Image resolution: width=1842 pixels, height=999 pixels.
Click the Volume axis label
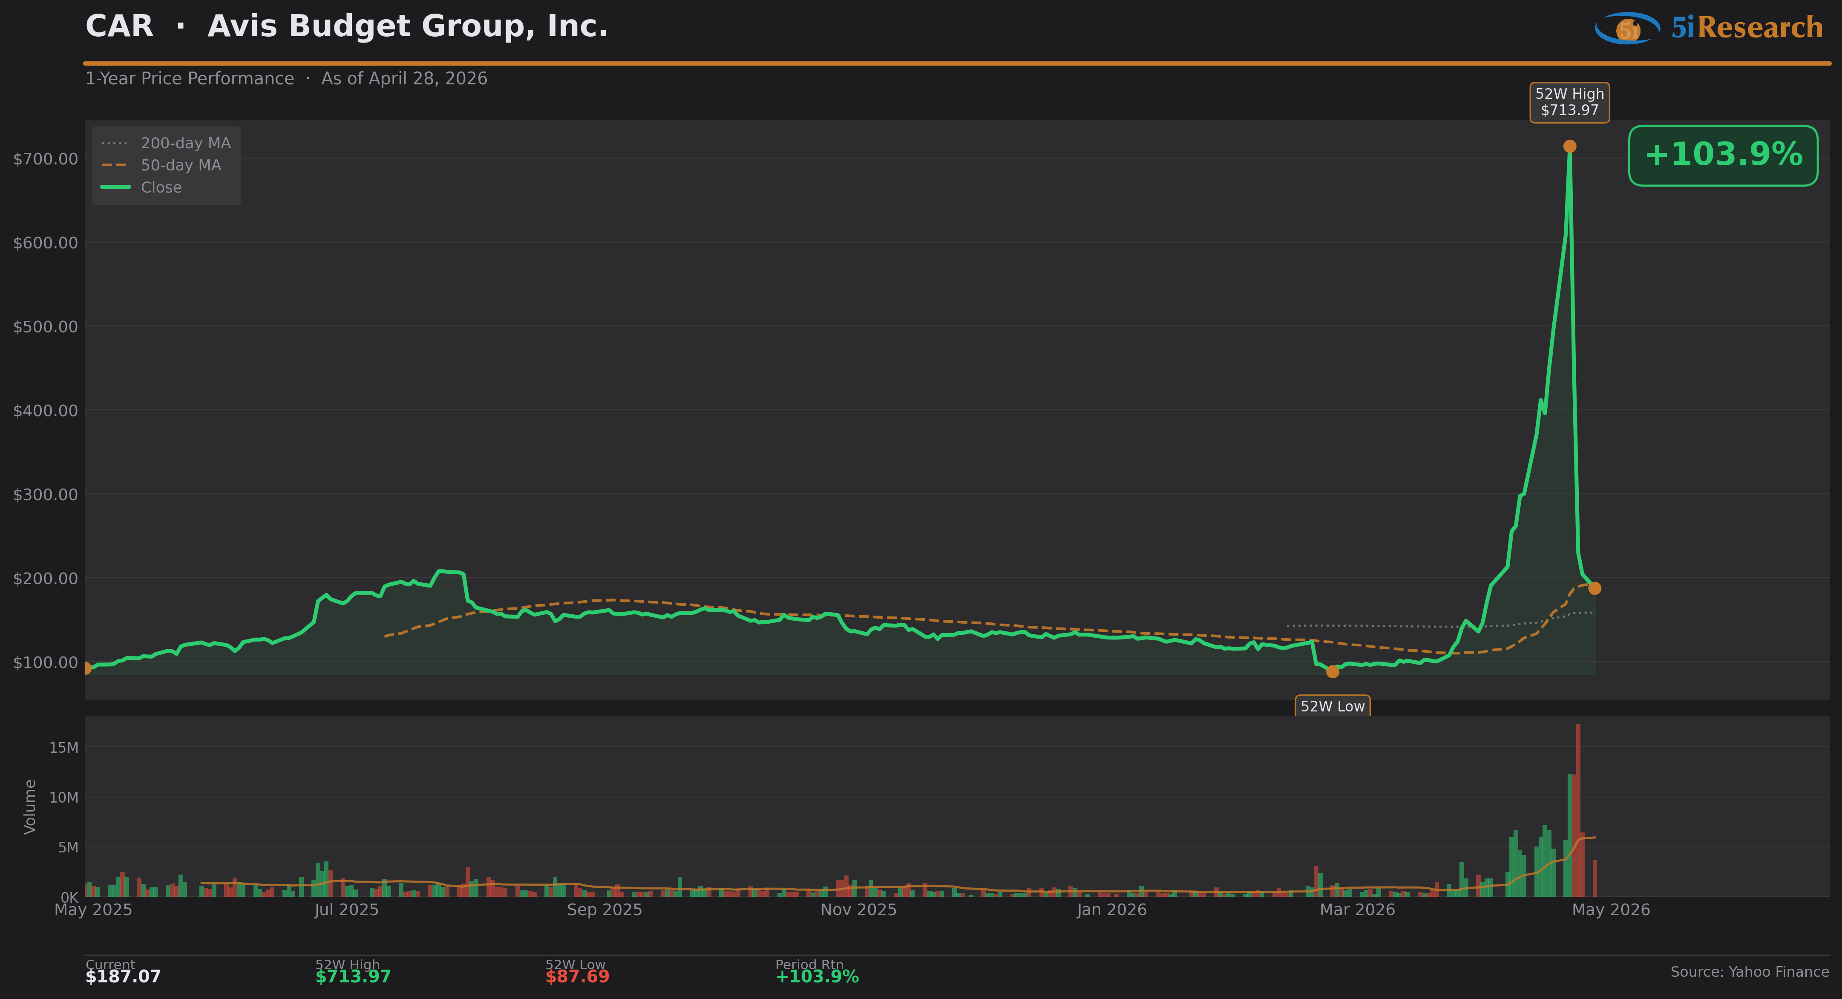point(30,806)
